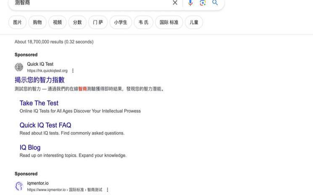The height and width of the screenshot is (195, 313).
Task: Select the 分数 filter chip
Action: (77, 22)
